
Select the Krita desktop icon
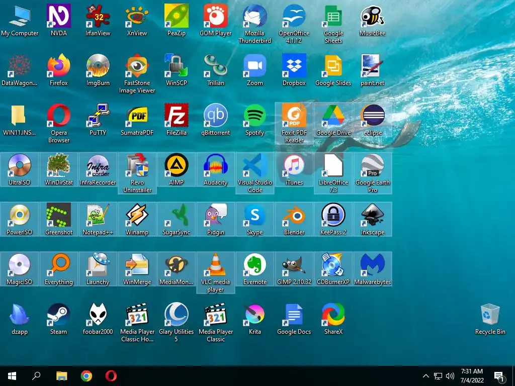click(255, 319)
